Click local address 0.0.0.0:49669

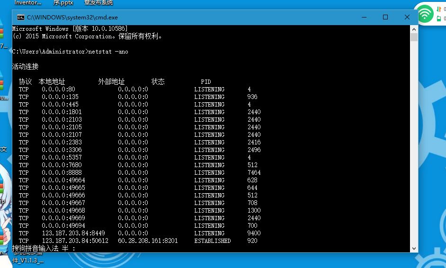(63, 218)
